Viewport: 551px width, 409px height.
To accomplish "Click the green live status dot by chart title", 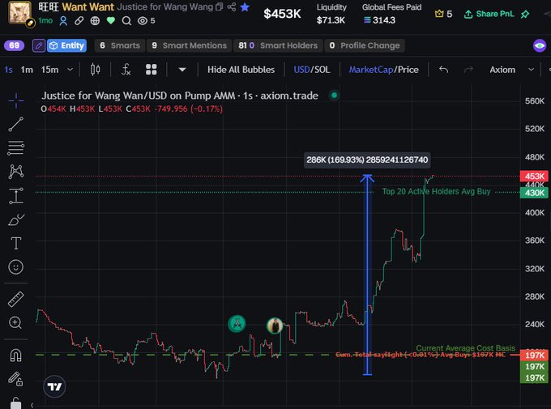I will point(334,96).
